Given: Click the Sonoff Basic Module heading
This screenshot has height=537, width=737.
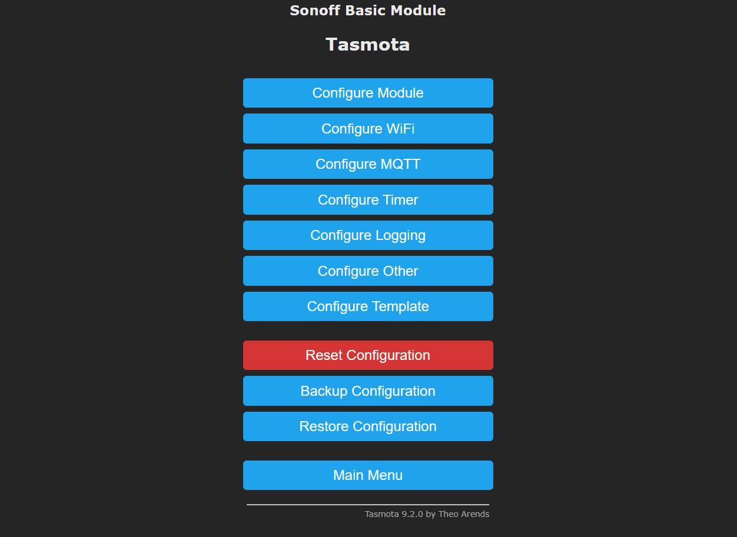Looking at the screenshot, I should coord(368,11).
